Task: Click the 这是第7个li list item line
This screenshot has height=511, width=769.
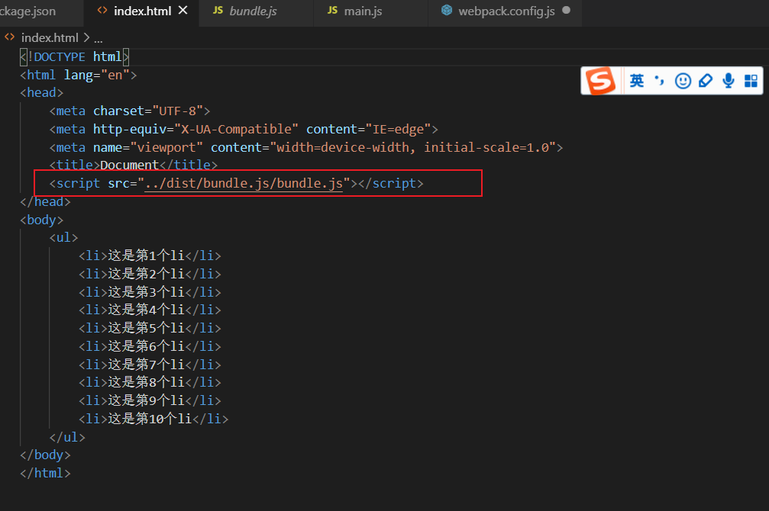Action: click(150, 365)
